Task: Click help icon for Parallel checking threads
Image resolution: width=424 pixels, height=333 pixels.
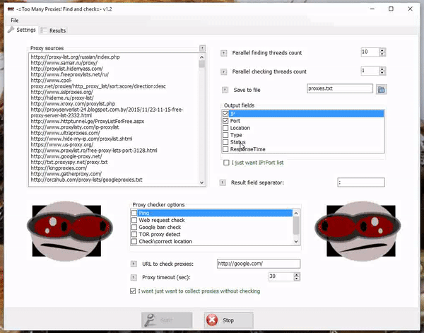Action: (x=223, y=71)
